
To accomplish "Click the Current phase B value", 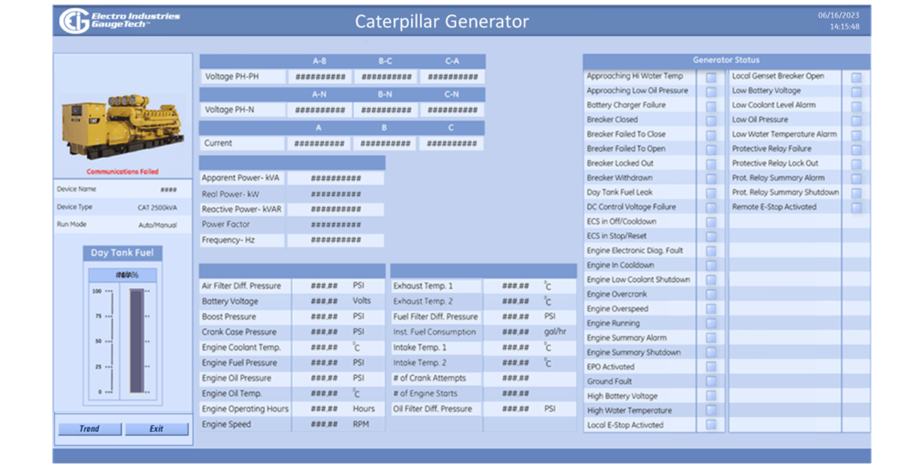I will 385,144.
